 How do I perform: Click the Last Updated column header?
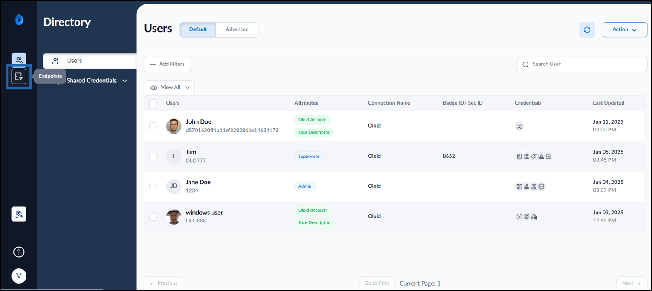(x=609, y=103)
